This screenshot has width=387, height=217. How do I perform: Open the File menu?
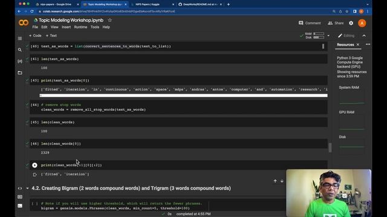point(35,27)
